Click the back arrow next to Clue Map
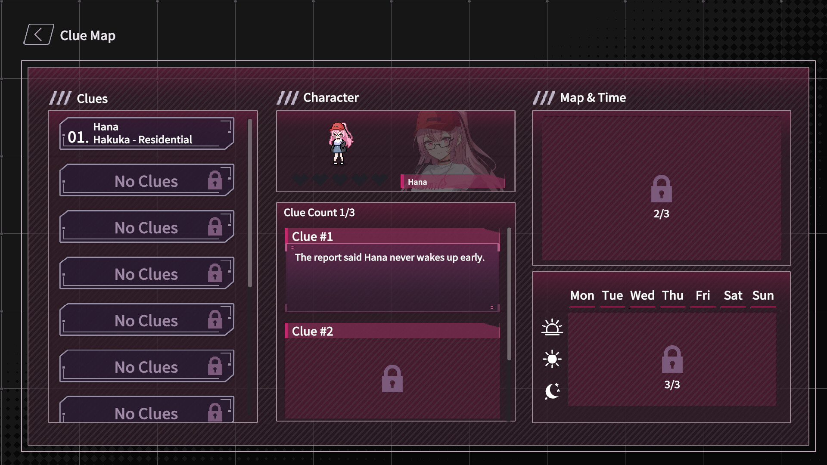 (x=38, y=35)
